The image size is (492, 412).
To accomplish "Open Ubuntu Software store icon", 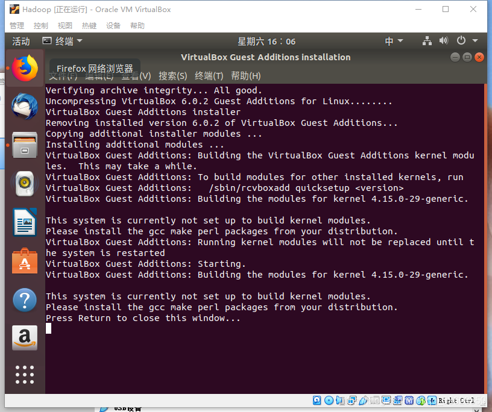I will [25, 261].
